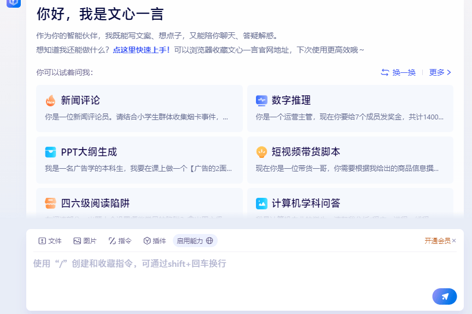The image size is (472, 314).
Task: Click the 四六级阅读陷阱 orange icon
Action: tap(50, 203)
